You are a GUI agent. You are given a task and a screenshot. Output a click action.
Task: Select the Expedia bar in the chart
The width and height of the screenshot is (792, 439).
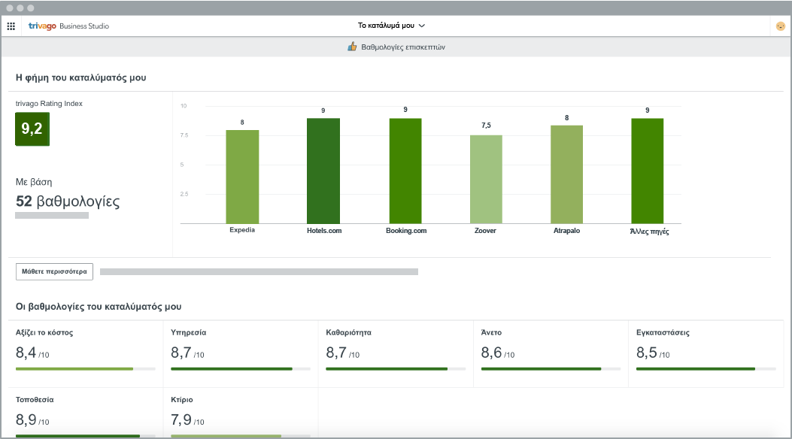pyautogui.click(x=242, y=177)
